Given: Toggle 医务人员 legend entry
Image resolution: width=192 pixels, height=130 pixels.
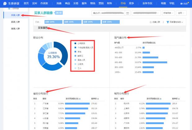Looking at the screenshot, I should [x=80, y=60].
